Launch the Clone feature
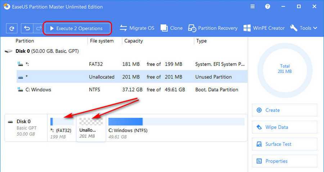The height and width of the screenshot is (172, 324). (171, 28)
